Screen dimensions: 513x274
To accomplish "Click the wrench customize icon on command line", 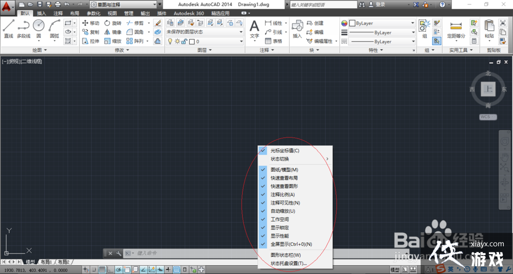I will (119, 253).
